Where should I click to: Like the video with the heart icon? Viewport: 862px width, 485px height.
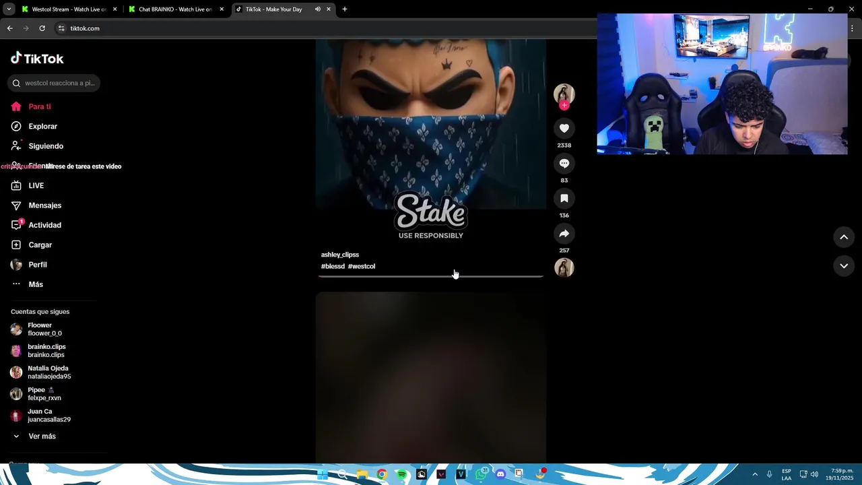click(564, 128)
